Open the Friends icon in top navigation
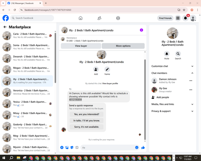This screenshot has width=201, height=161. tap(99, 18)
